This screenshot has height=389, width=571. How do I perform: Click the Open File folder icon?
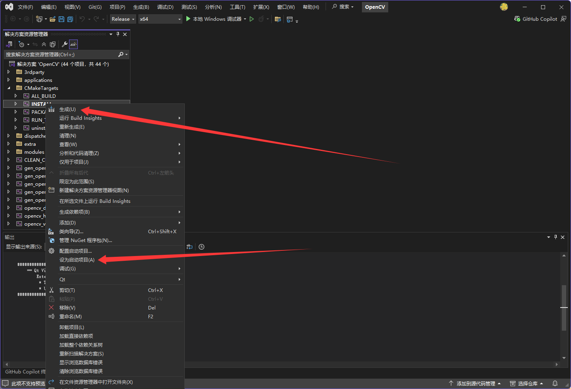[53, 19]
